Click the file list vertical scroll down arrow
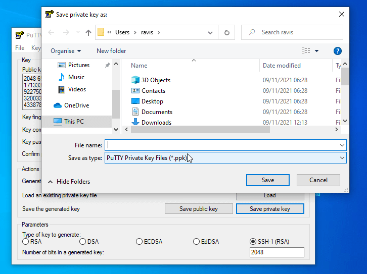 click(x=345, y=121)
